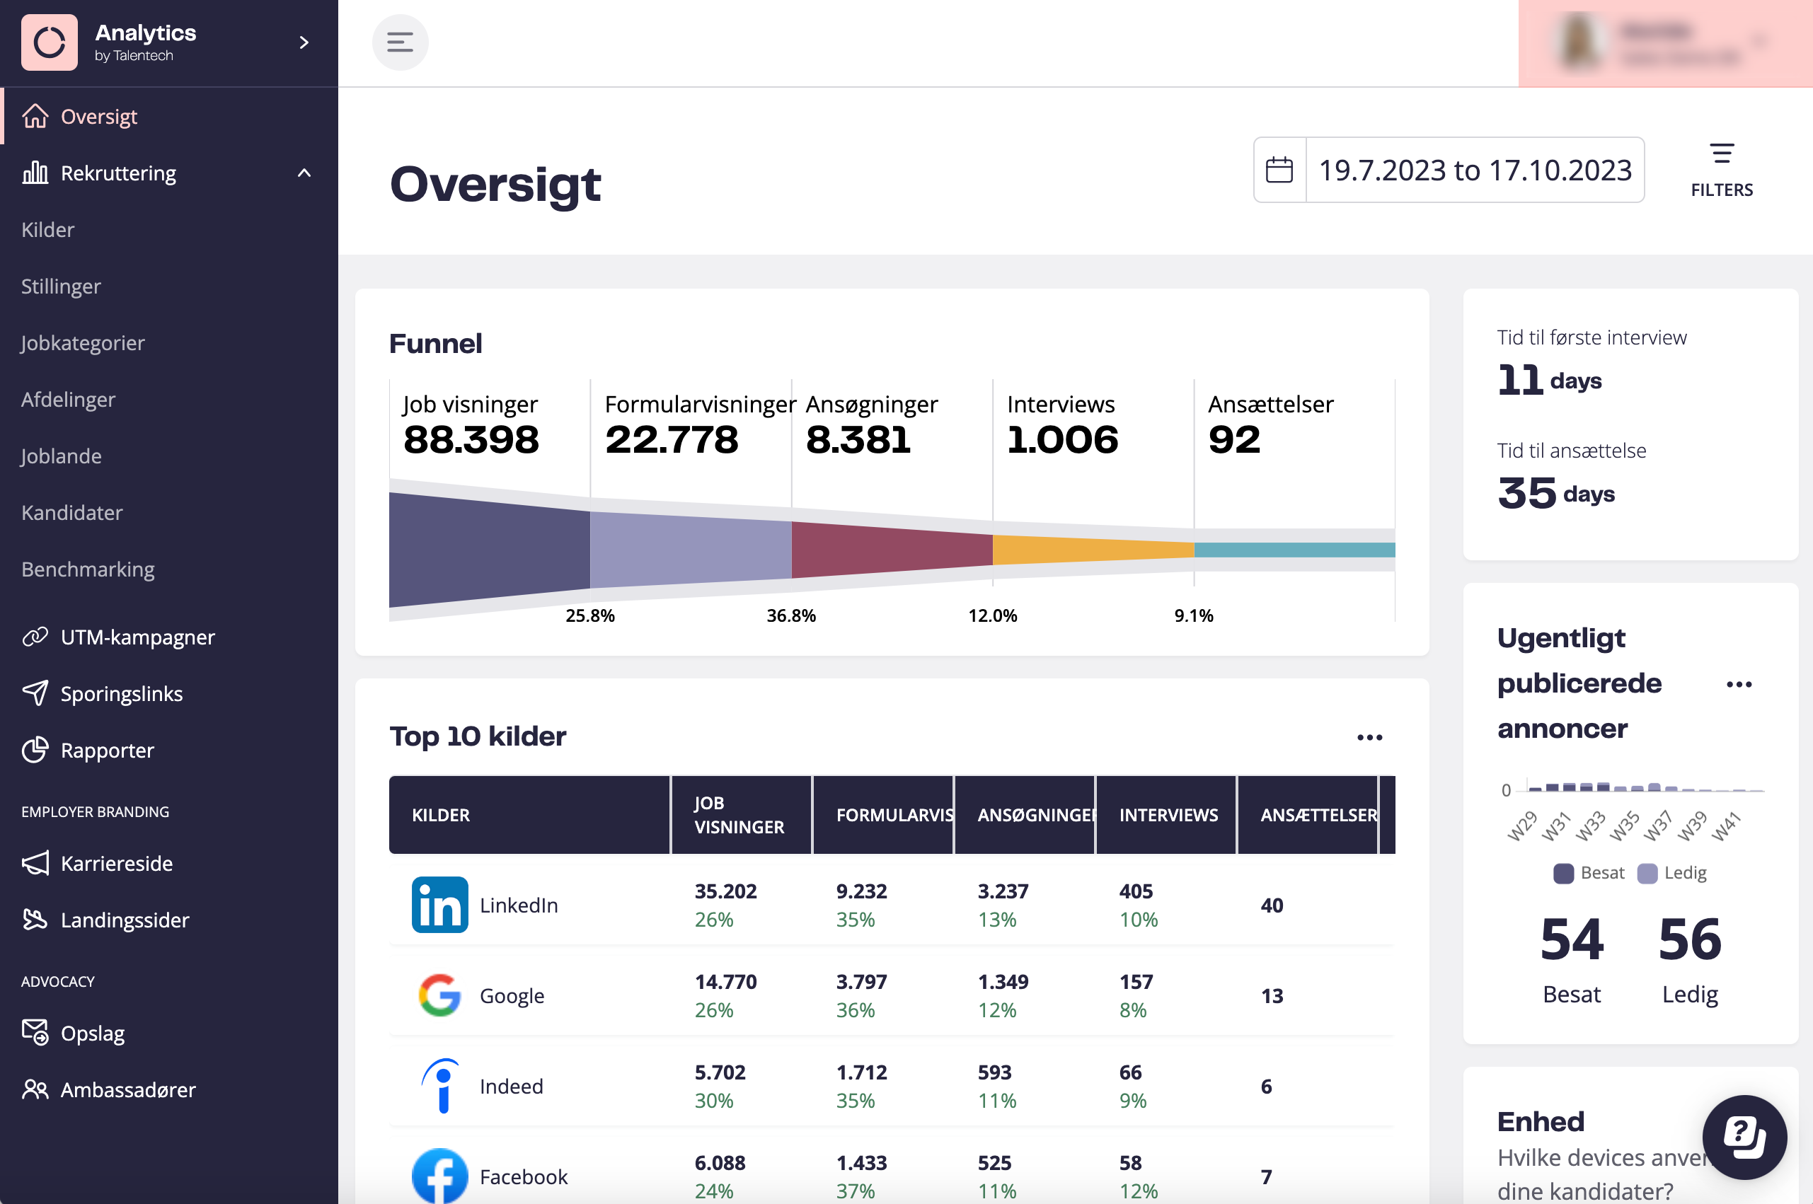
Task: Toggle the Ledig legend swatch
Action: pyautogui.click(x=1647, y=873)
